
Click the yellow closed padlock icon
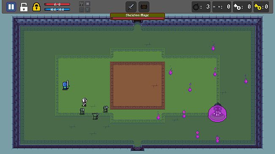click(36, 7)
